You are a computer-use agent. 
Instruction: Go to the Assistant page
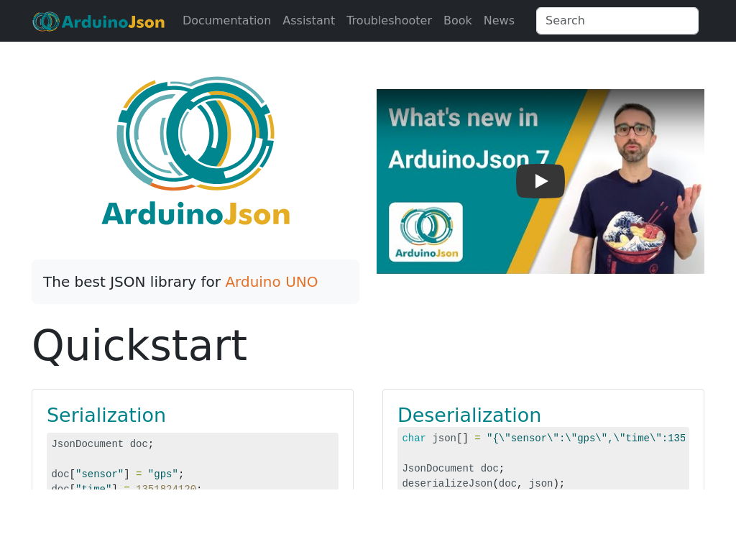(x=309, y=21)
